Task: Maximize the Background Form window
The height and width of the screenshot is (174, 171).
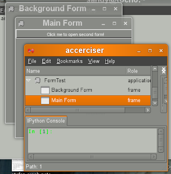Action: [104, 9]
